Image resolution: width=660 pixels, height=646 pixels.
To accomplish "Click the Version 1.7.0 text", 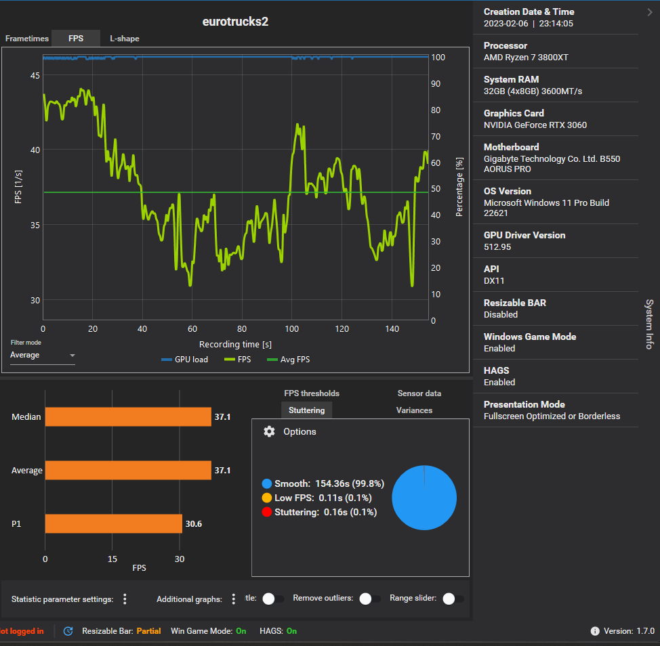I will tap(629, 631).
